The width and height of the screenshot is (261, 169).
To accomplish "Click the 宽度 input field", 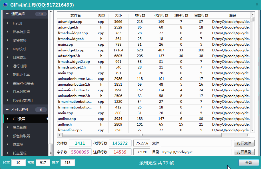I will coord(43,163).
